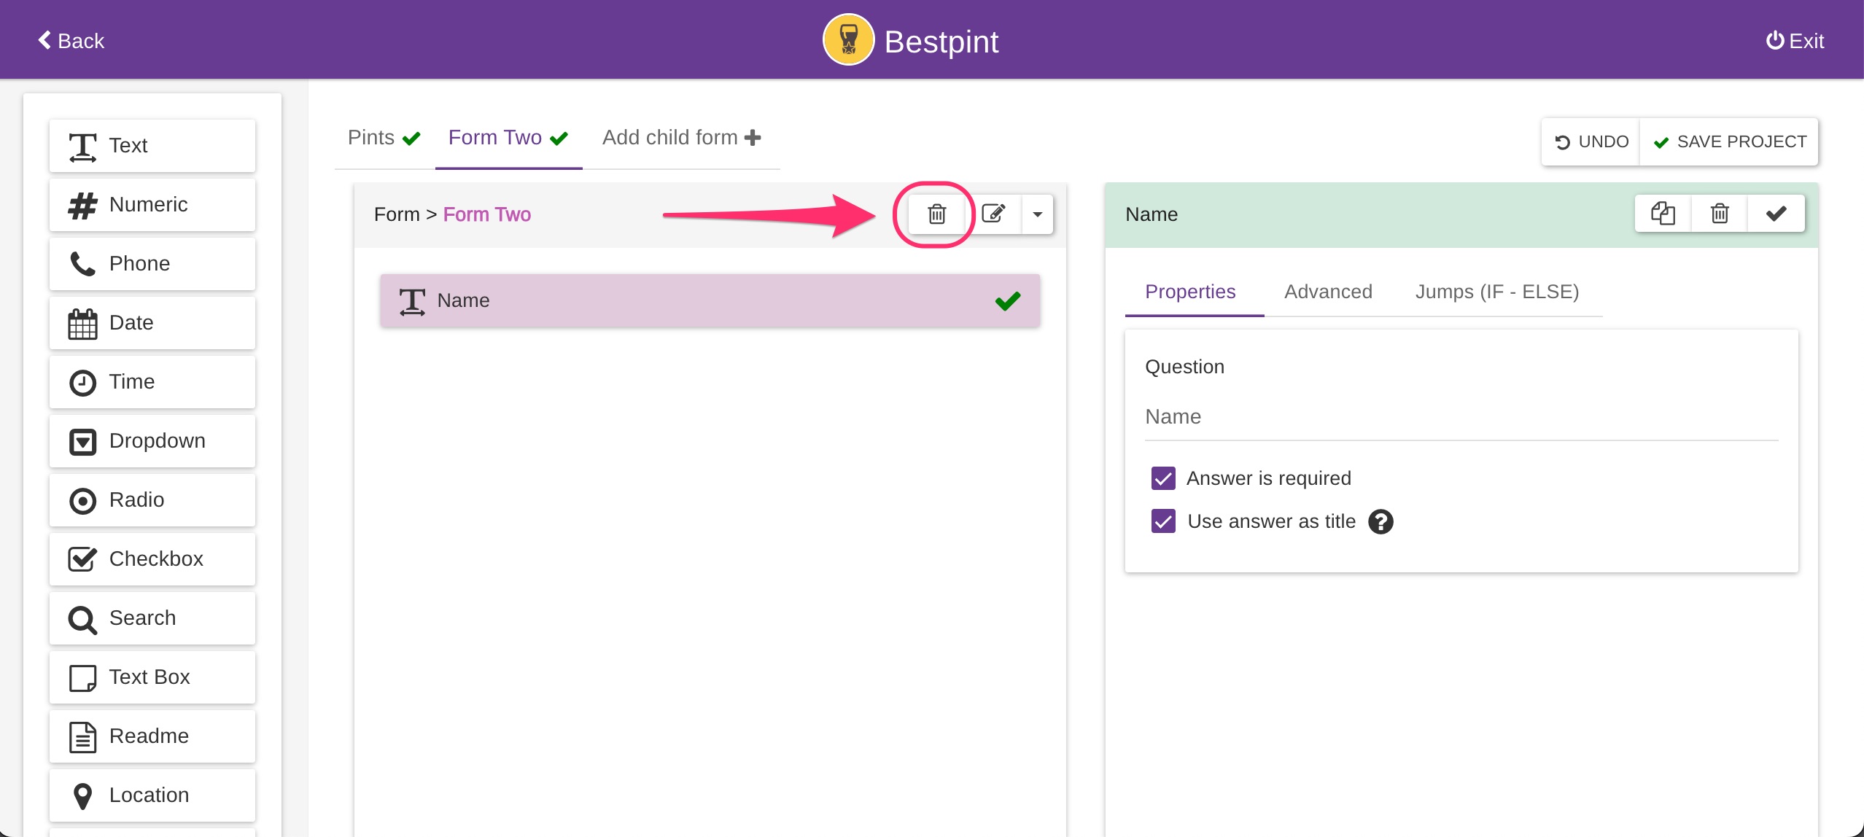Open the form options caret dropdown

(x=1037, y=214)
